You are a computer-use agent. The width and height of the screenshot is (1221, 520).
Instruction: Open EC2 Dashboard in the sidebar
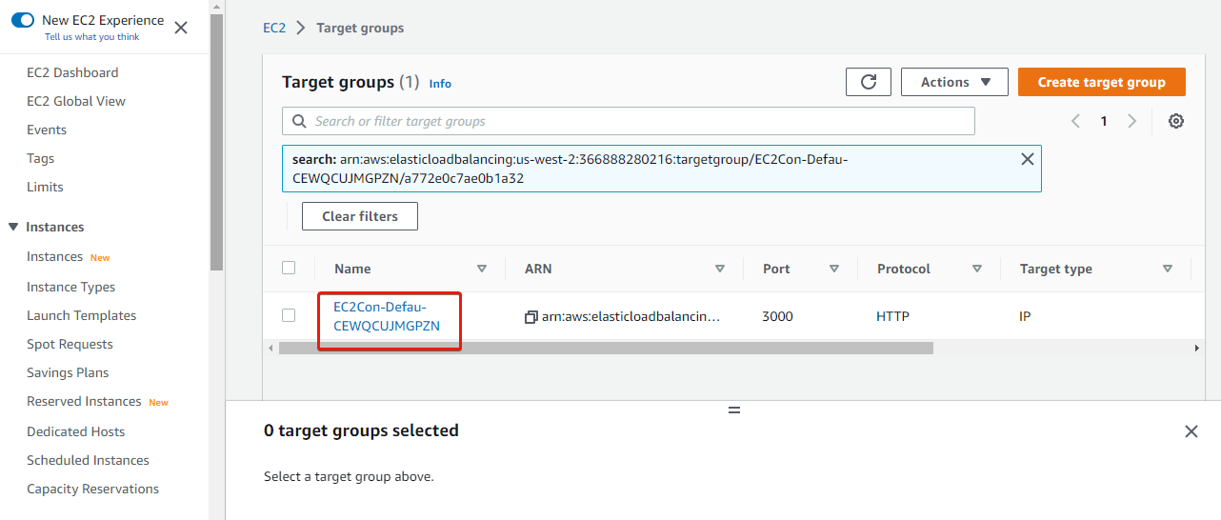coord(72,72)
